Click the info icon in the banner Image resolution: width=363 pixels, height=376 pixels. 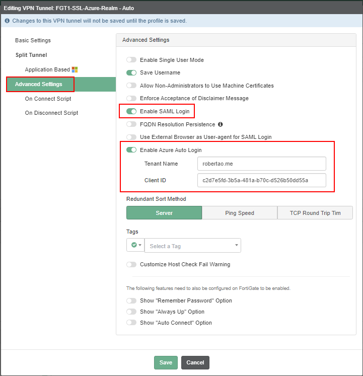[x=7, y=21]
